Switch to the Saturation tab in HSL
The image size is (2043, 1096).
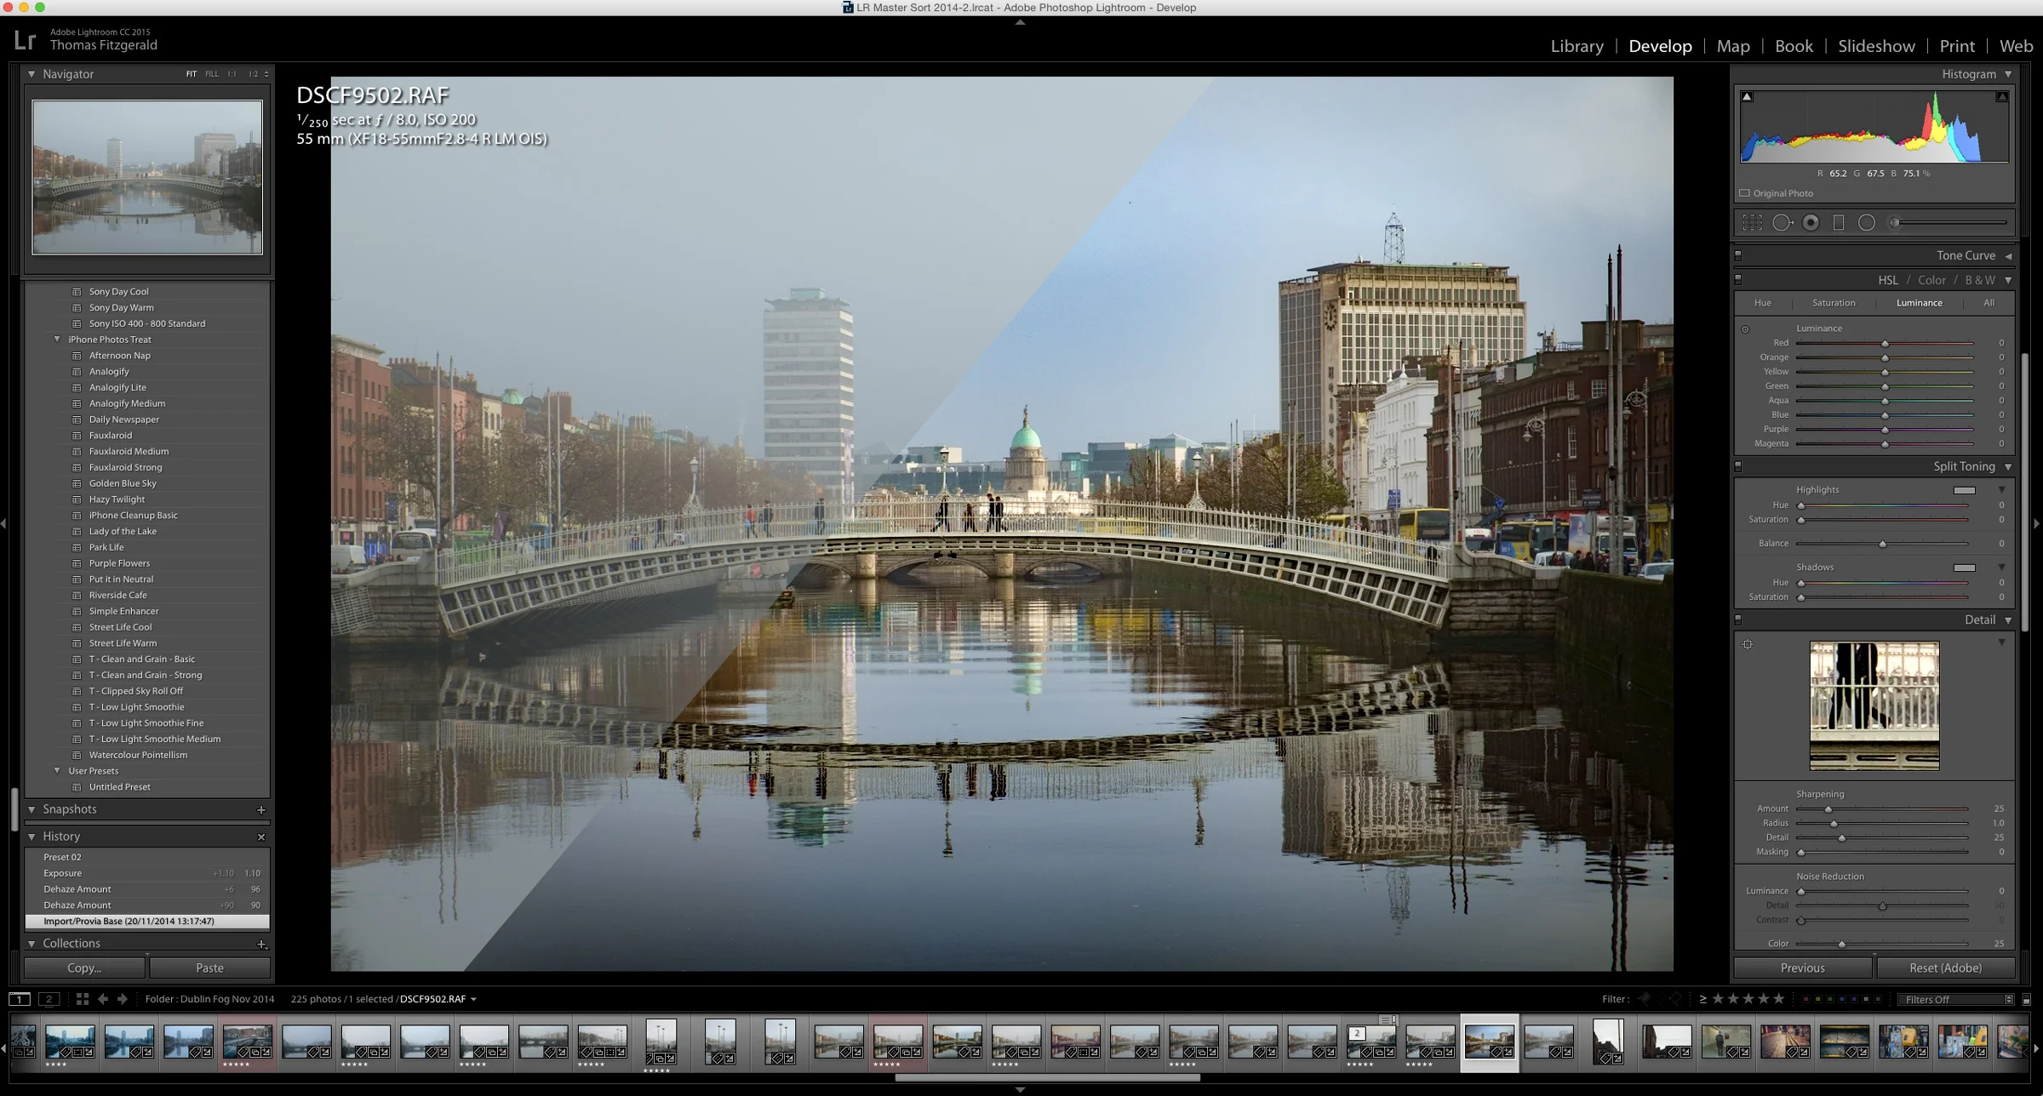click(1834, 303)
